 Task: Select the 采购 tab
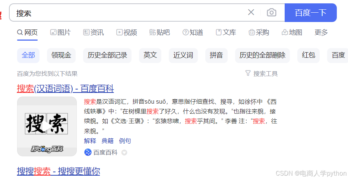click(259, 32)
